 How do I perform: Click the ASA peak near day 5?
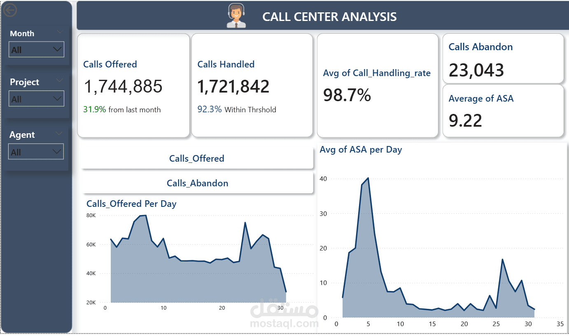(368, 178)
